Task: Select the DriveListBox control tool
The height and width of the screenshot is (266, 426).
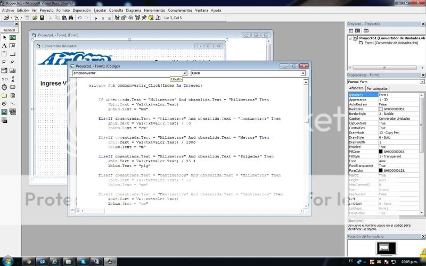Action: pyautogui.click(x=12, y=87)
